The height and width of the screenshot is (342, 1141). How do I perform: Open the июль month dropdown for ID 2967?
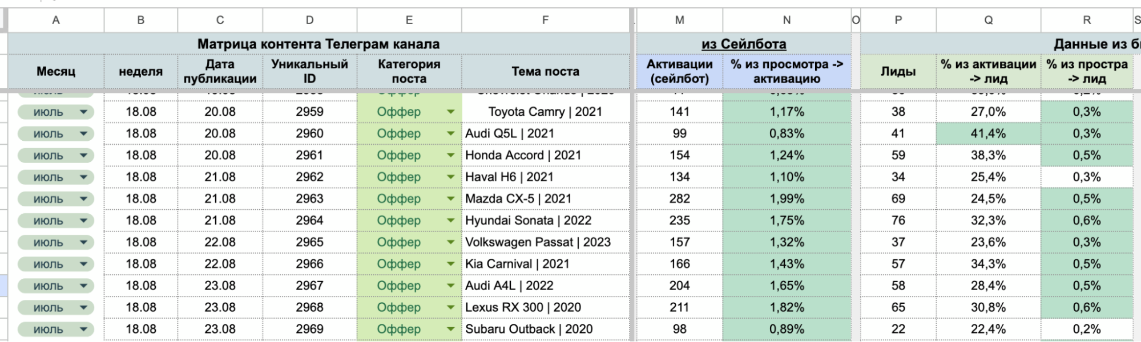(56, 286)
